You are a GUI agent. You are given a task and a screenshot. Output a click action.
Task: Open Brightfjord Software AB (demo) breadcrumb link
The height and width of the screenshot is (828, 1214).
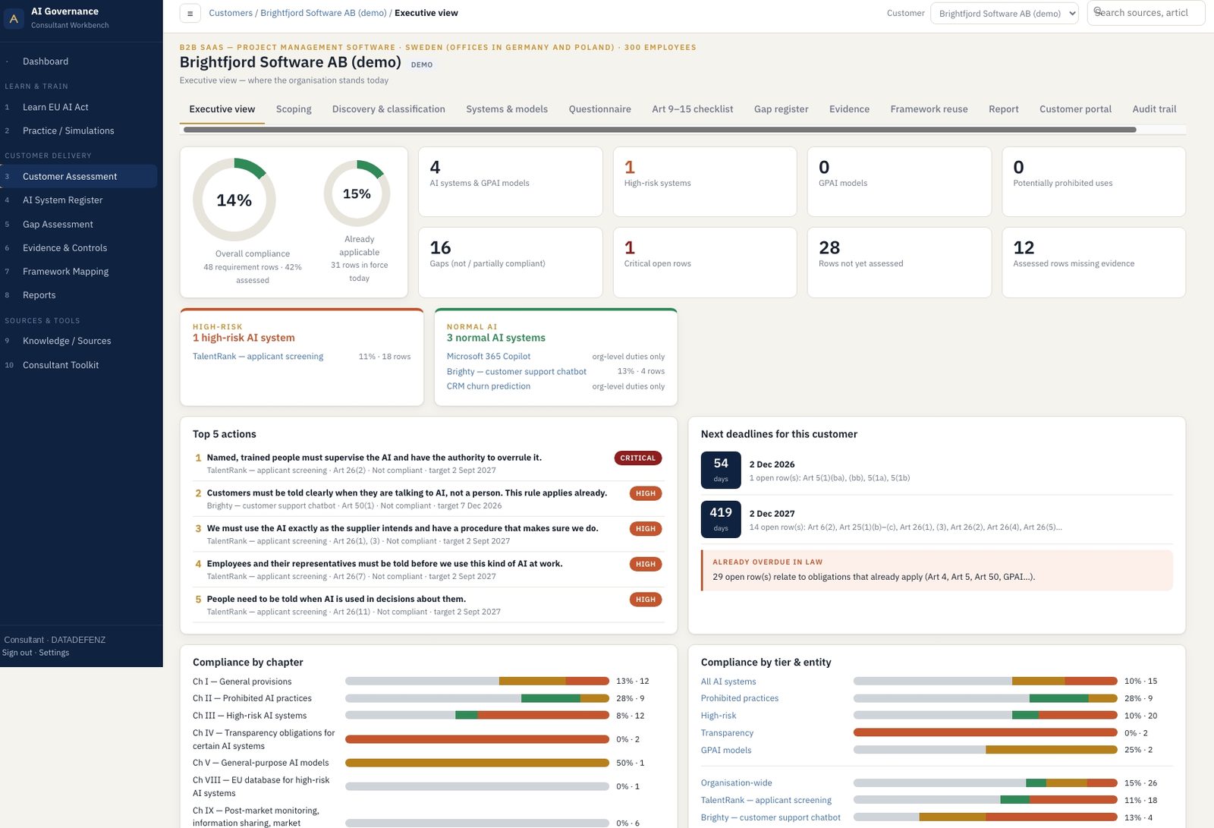point(323,13)
